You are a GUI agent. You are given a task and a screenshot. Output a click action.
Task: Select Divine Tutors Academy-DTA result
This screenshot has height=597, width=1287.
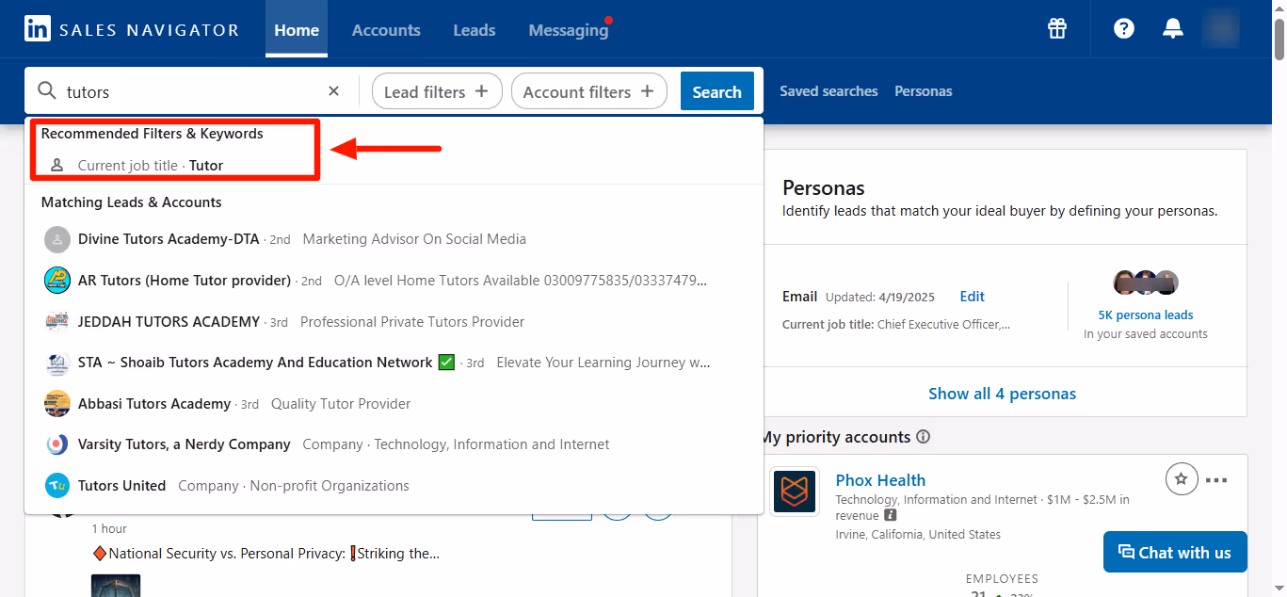pos(394,239)
